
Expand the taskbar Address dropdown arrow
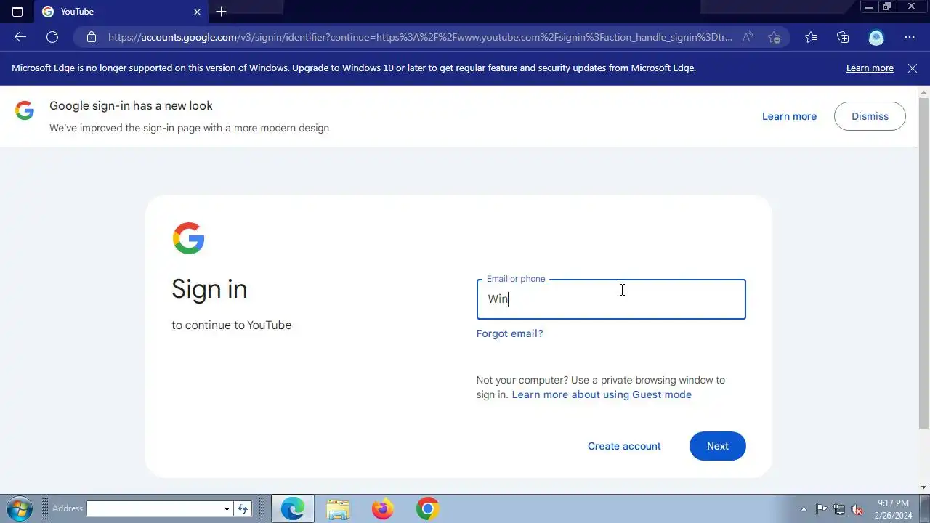(227, 508)
